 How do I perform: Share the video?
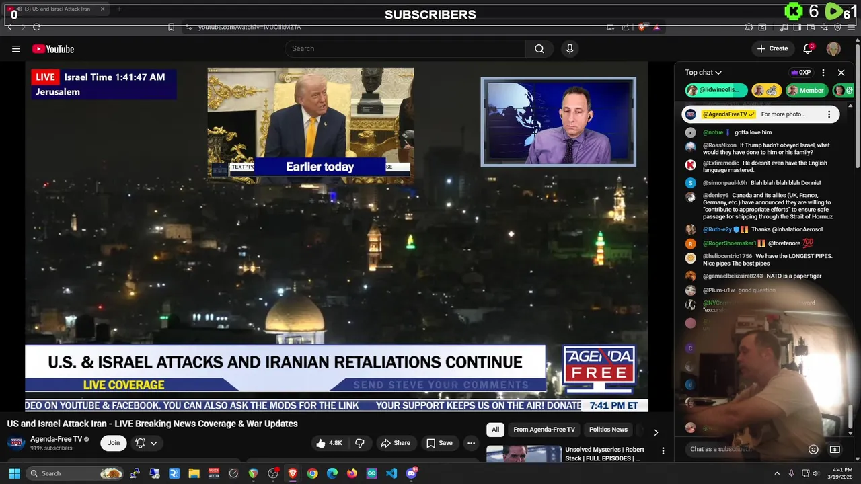[x=396, y=443]
